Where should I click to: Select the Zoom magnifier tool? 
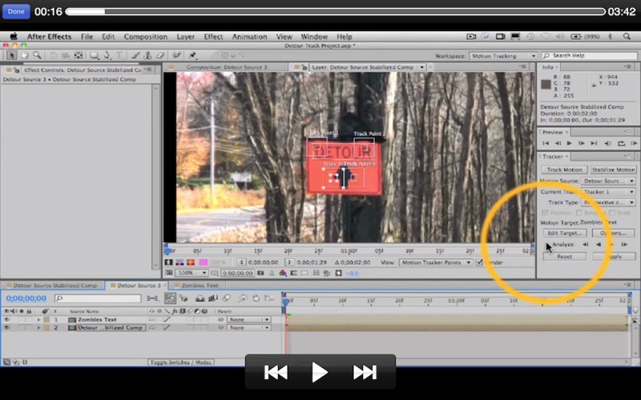tap(37, 55)
